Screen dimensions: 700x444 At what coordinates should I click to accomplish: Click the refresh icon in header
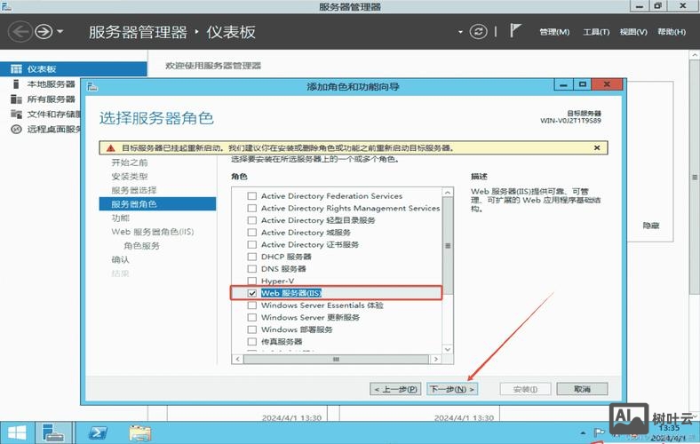[479, 32]
